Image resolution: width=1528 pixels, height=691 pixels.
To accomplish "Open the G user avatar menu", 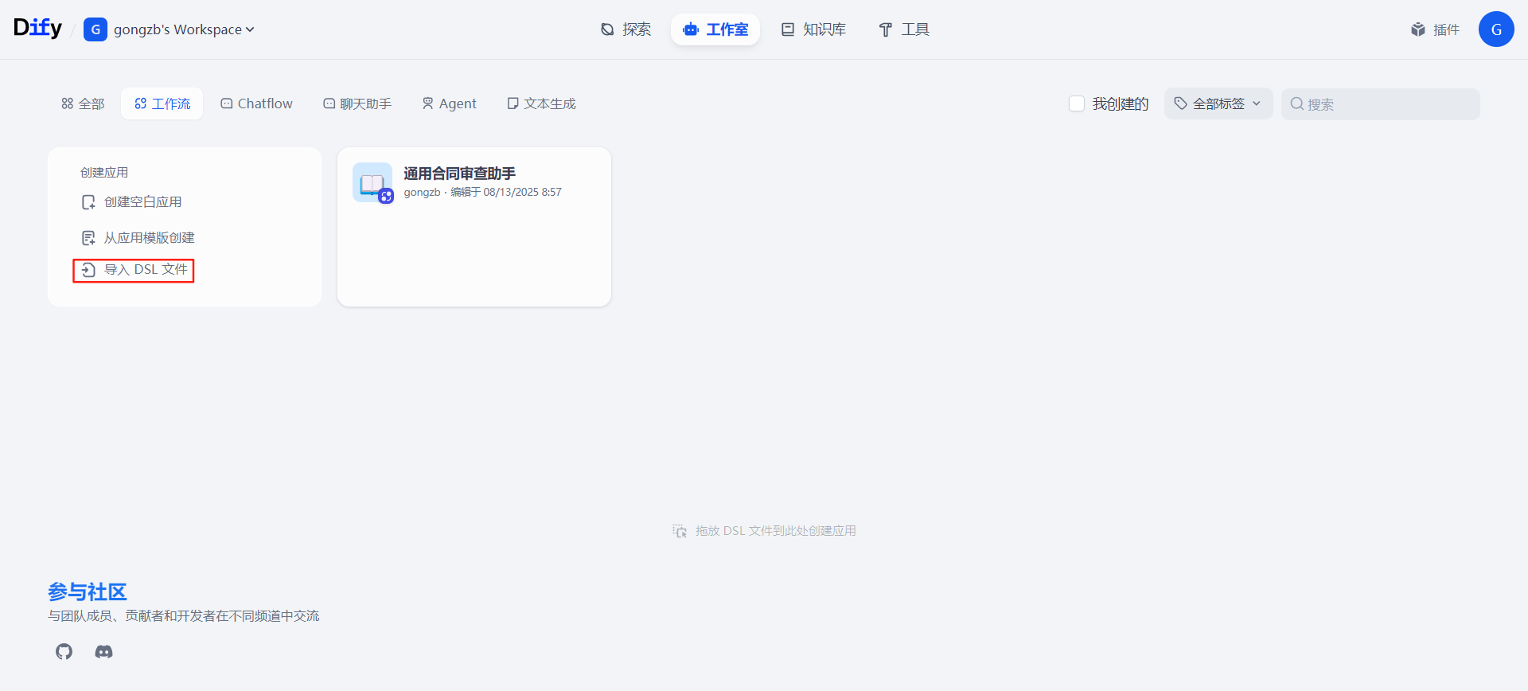I will [x=1496, y=29].
